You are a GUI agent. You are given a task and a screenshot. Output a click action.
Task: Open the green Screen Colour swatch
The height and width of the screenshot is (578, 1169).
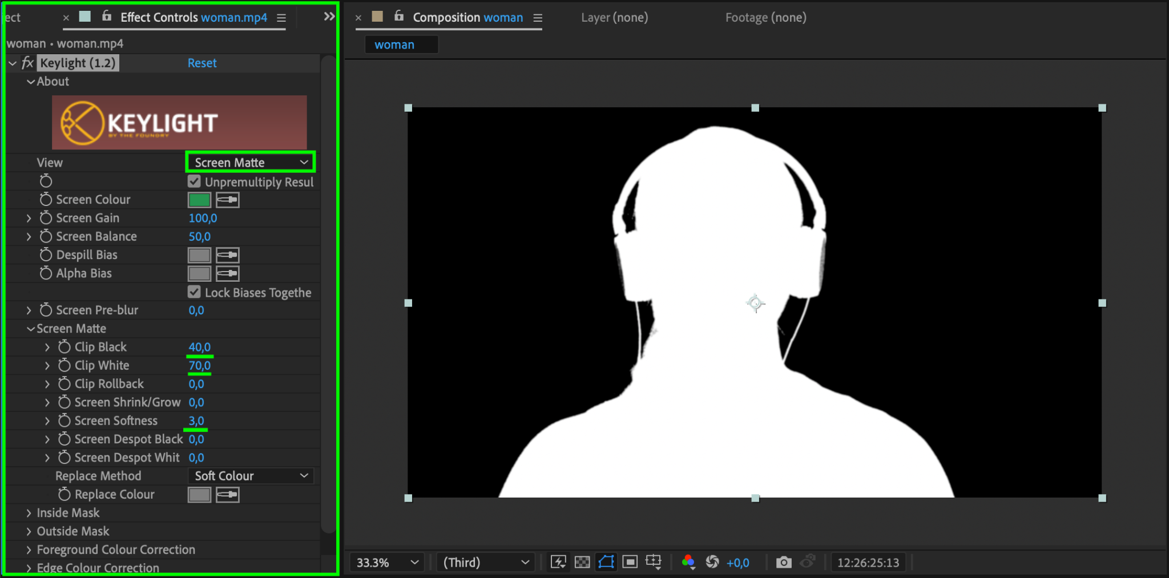199,200
